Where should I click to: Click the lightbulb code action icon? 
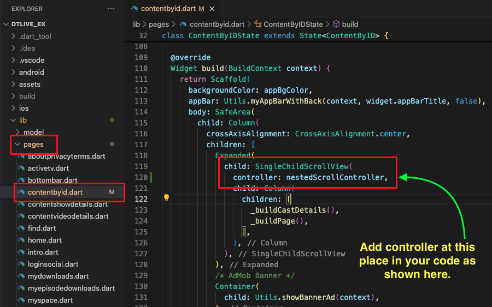tap(166, 198)
